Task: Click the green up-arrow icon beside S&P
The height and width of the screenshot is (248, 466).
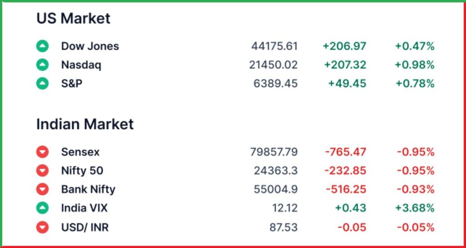Action: [42, 84]
